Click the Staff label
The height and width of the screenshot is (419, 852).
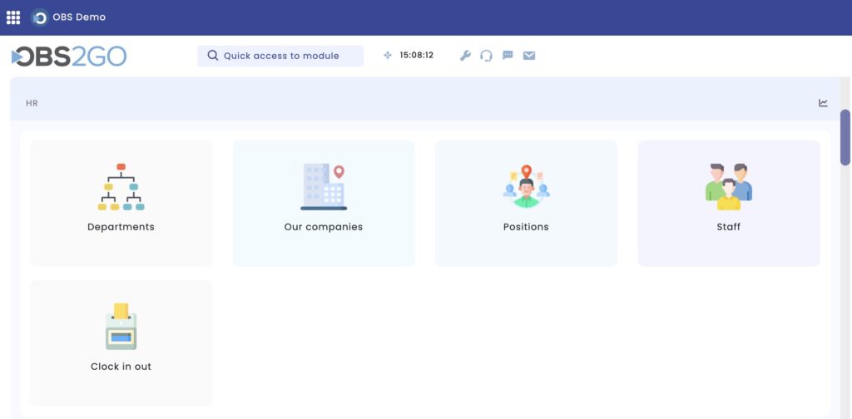point(729,227)
